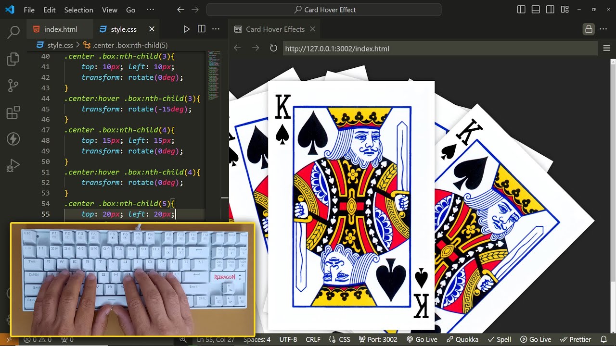Reload the preview page
This screenshot has width=616, height=346.
click(x=273, y=48)
